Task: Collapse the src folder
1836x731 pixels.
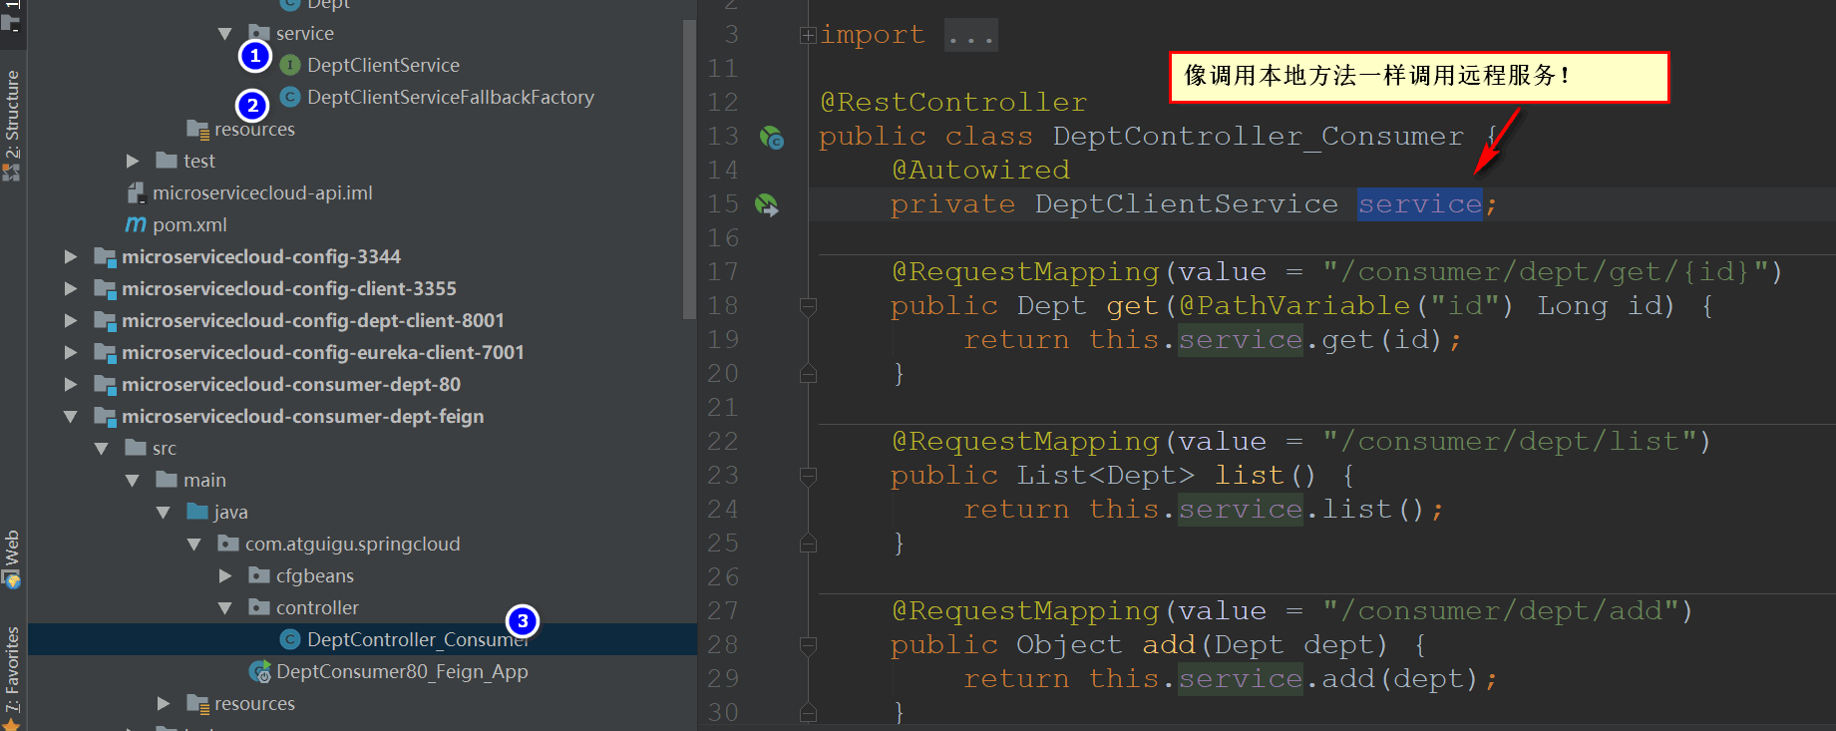Action: pyautogui.click(x=101, y=448)
